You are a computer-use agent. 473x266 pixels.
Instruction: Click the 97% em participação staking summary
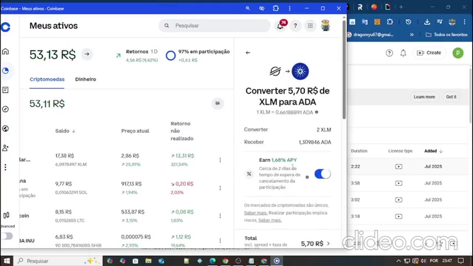click(x=198, y=55)
